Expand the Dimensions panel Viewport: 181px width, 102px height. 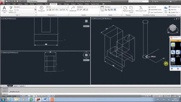tap(52, 15)
